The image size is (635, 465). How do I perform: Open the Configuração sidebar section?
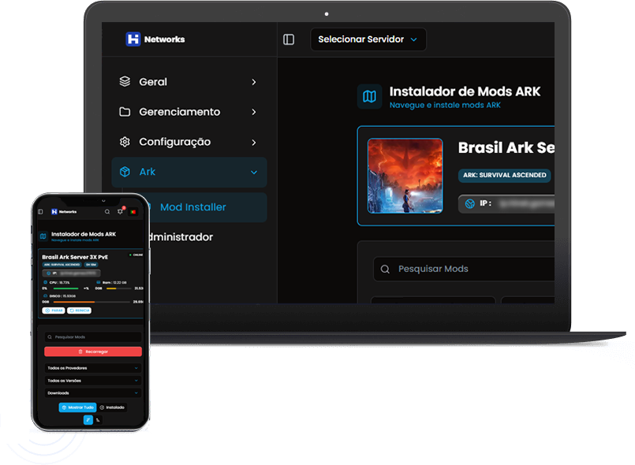(189, 142)
